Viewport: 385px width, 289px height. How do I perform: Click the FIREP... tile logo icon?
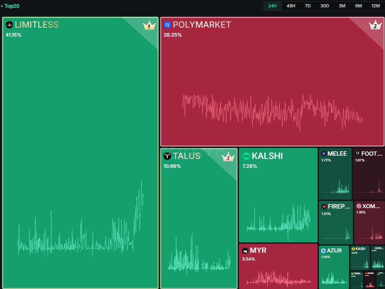[x=324, y=206]
